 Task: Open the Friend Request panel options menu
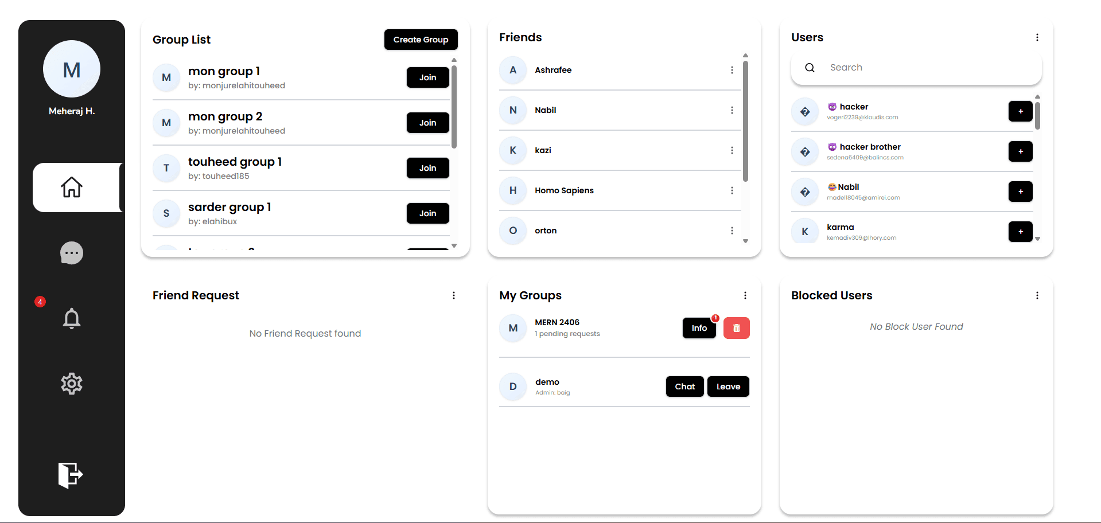454,295
